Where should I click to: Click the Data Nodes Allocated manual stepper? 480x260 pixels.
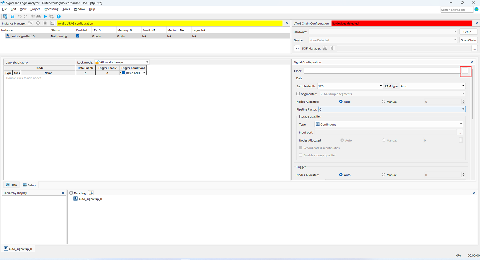[463, 101]
